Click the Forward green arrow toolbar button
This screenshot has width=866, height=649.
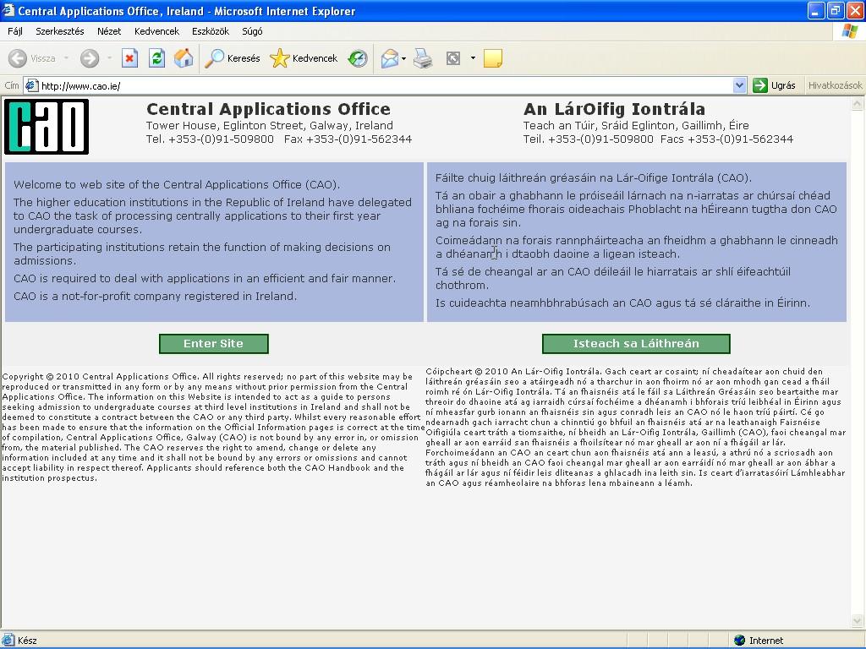pos(90,58)
